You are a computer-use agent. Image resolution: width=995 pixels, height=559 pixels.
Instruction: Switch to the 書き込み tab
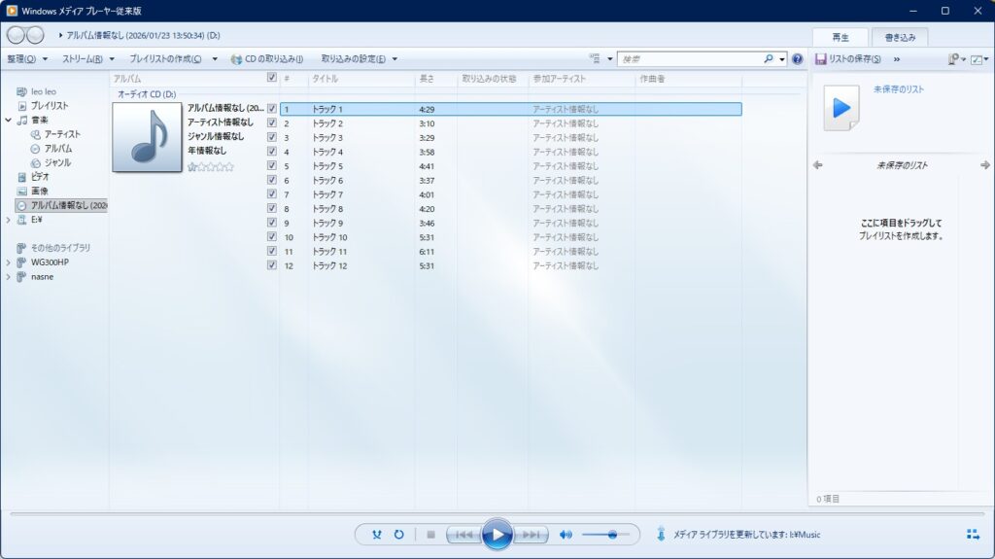click(899, 37)
